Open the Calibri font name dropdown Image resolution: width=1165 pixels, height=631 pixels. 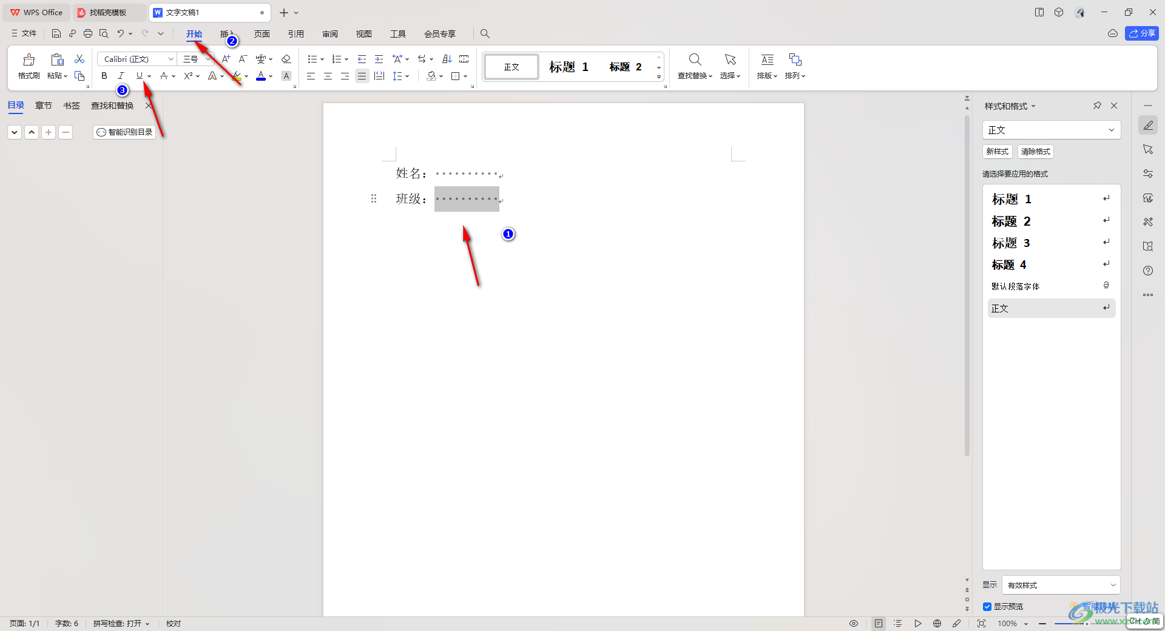pos(171,59)
